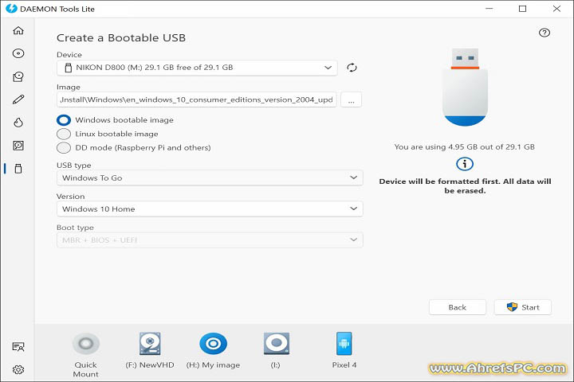Open the Device dropdown NIKON D800
Screen dimensions: 574x382
click(197, 68)
